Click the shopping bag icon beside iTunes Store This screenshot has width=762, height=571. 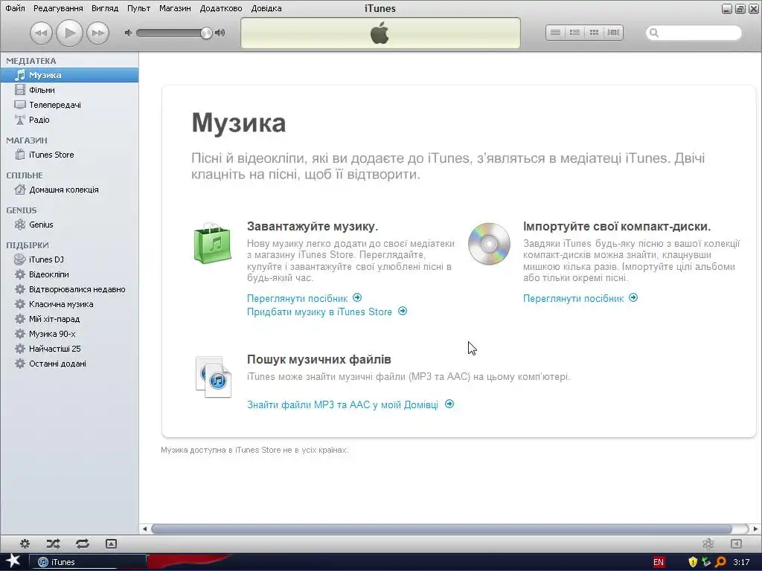tap(20, 155)
